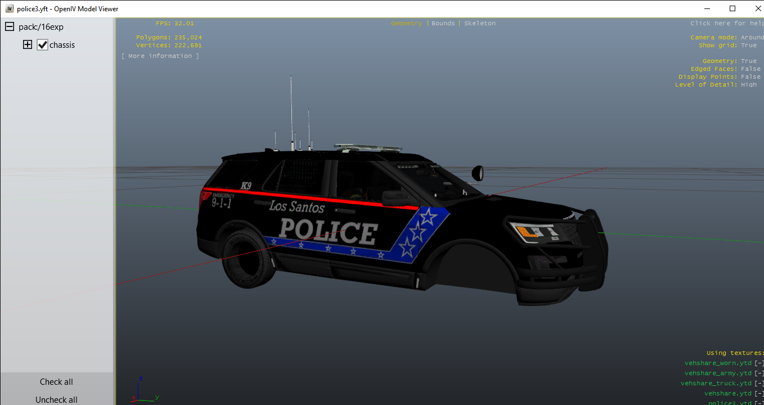Change Level of Detail setting
Screen dimensions: 764x405
(x=748, y=85)
